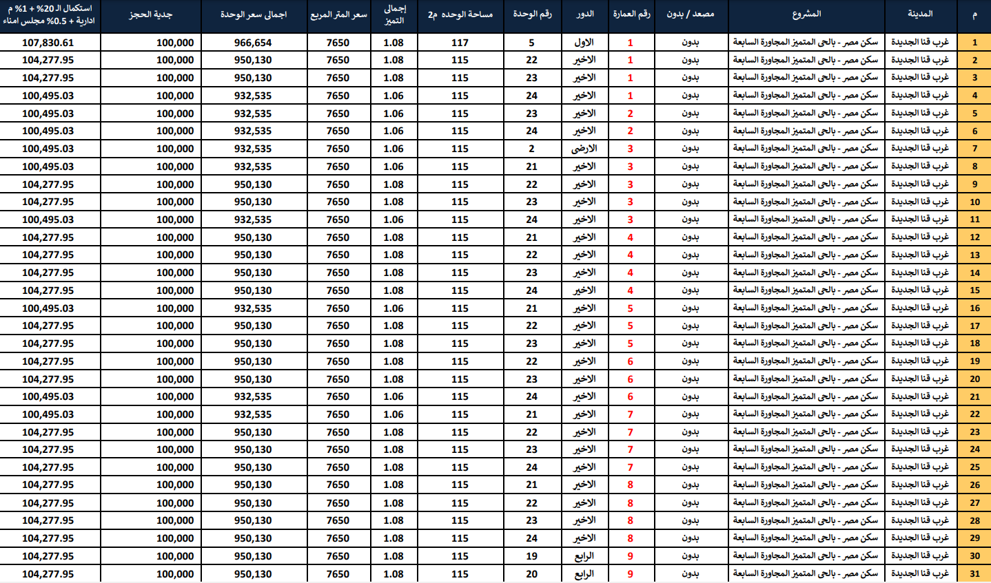
Task: Click floor الرابع in row 30
Action: [584, 556]
